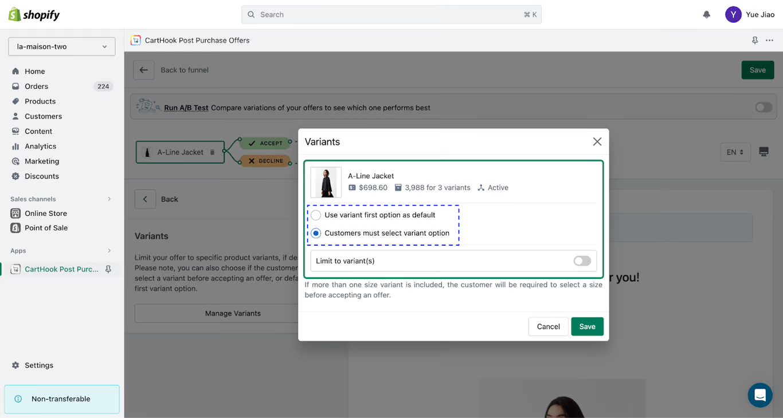This screenshot has width=783, height=418.
Task: Expand Apps section chevron
Action: pos(109,251)
